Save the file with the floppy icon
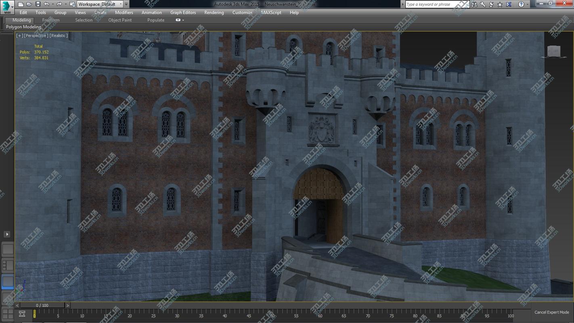 point(38,4)
